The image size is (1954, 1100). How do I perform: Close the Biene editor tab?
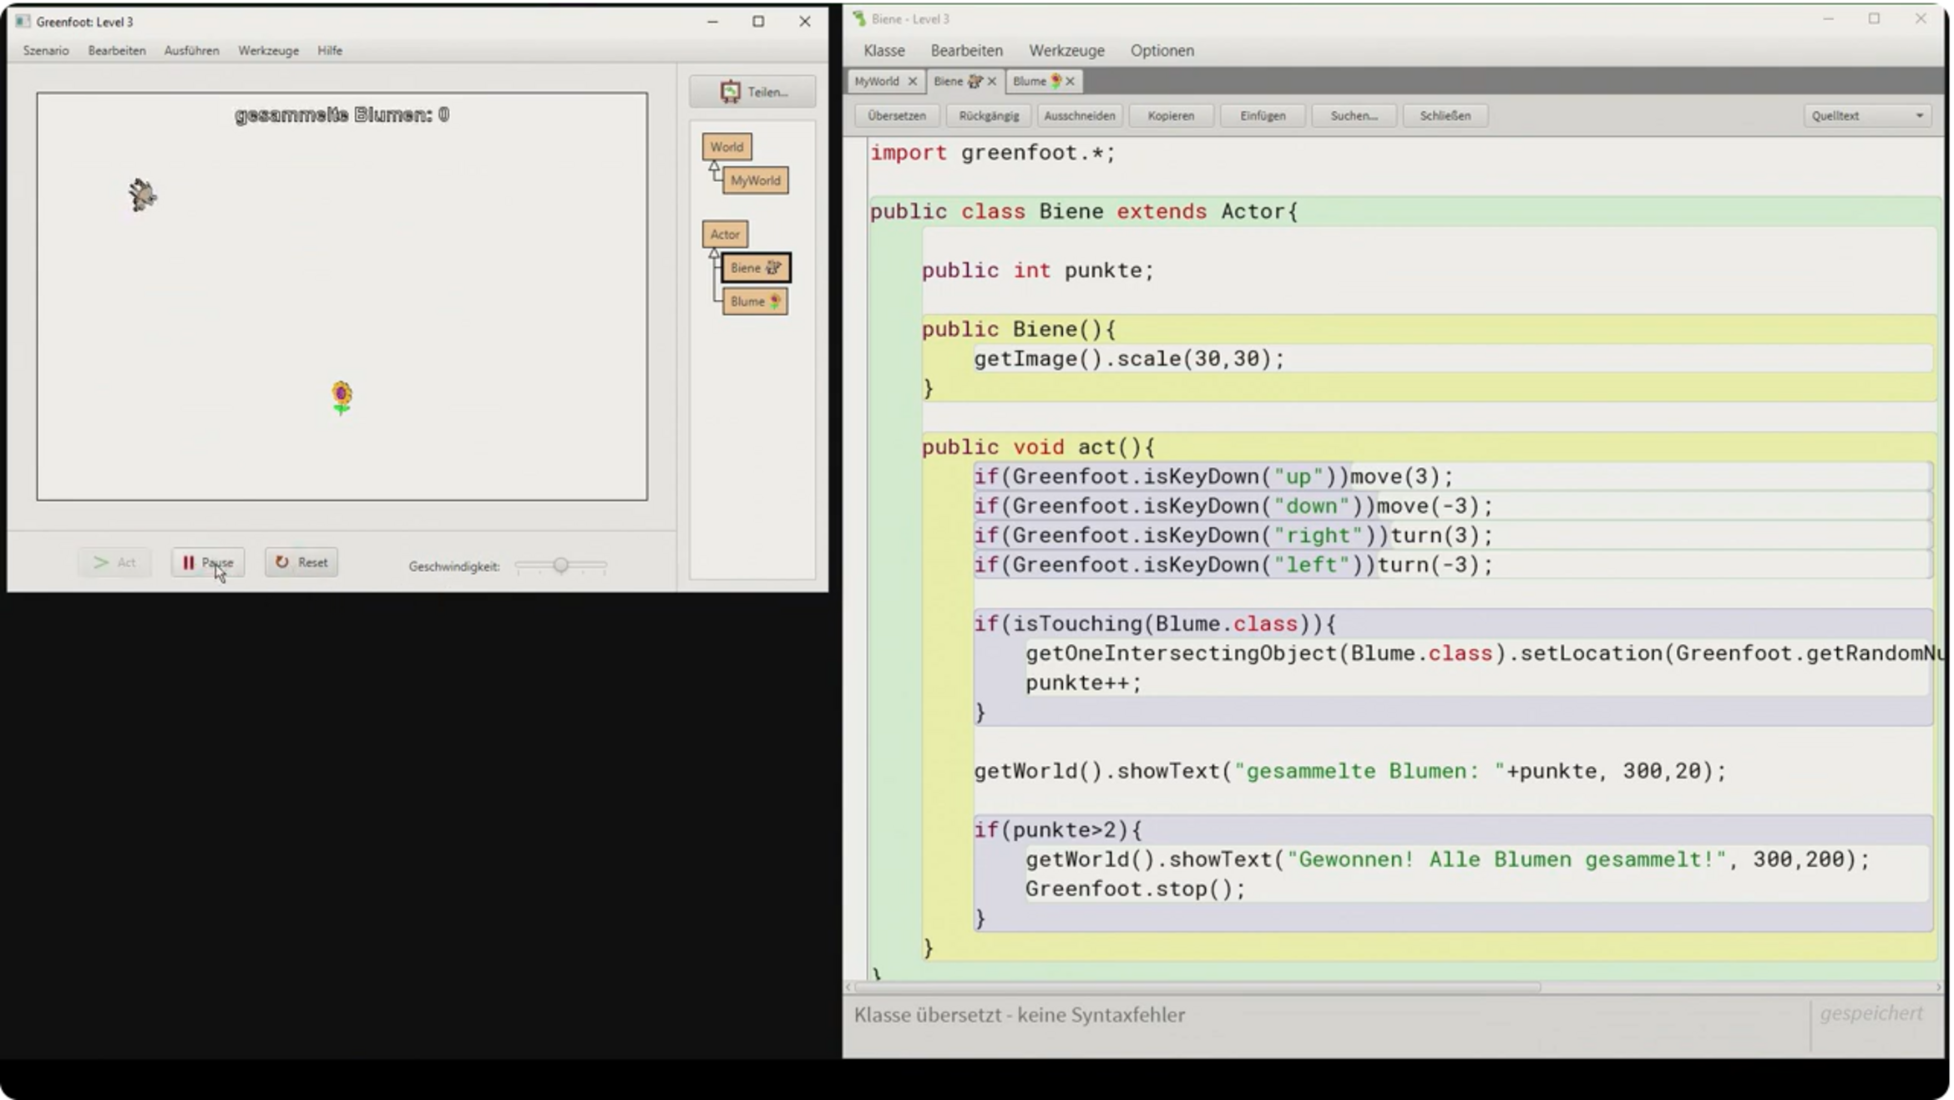click(x=991, y=81)
